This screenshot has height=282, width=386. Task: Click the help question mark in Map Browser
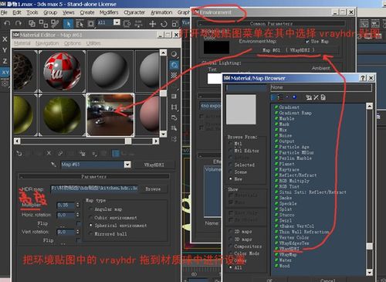coord(363,78)
